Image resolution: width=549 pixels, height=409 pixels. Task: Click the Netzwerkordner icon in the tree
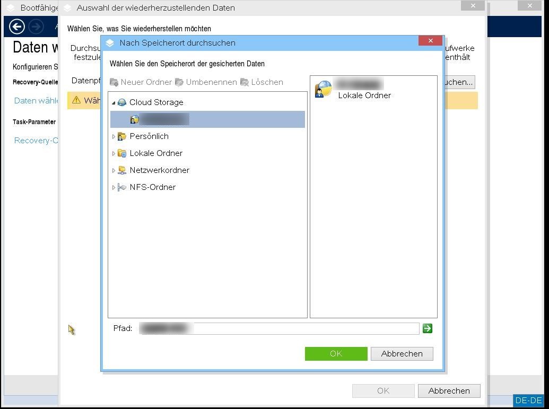123,170
